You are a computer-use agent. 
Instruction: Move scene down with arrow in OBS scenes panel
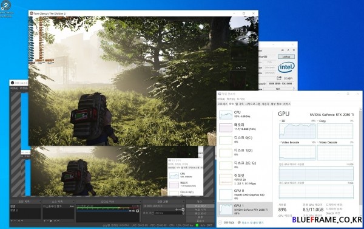click(22, 220)
